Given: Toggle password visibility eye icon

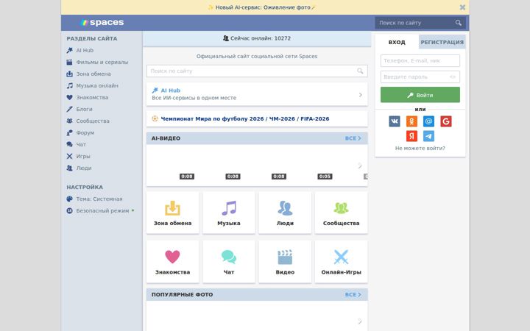Looking at the screenshot, I should pos(453,77).
